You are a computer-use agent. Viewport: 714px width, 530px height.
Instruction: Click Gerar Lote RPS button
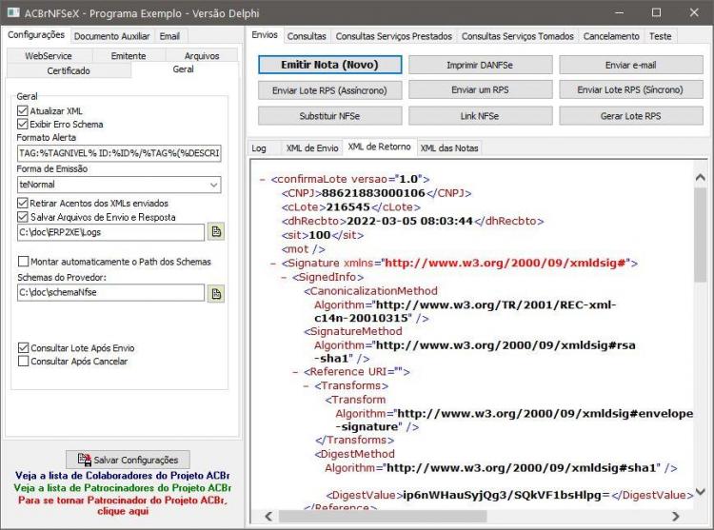(x=630, y=116)
